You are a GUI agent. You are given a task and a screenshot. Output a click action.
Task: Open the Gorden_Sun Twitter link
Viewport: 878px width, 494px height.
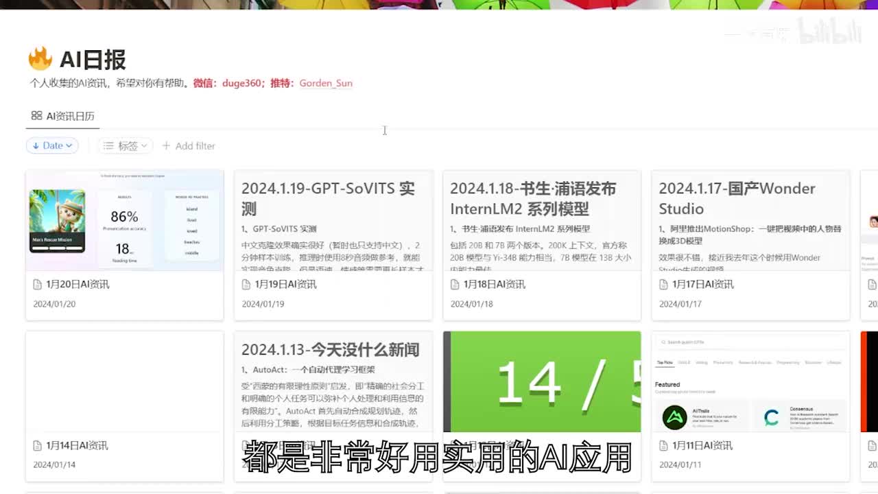click(326, 83)
